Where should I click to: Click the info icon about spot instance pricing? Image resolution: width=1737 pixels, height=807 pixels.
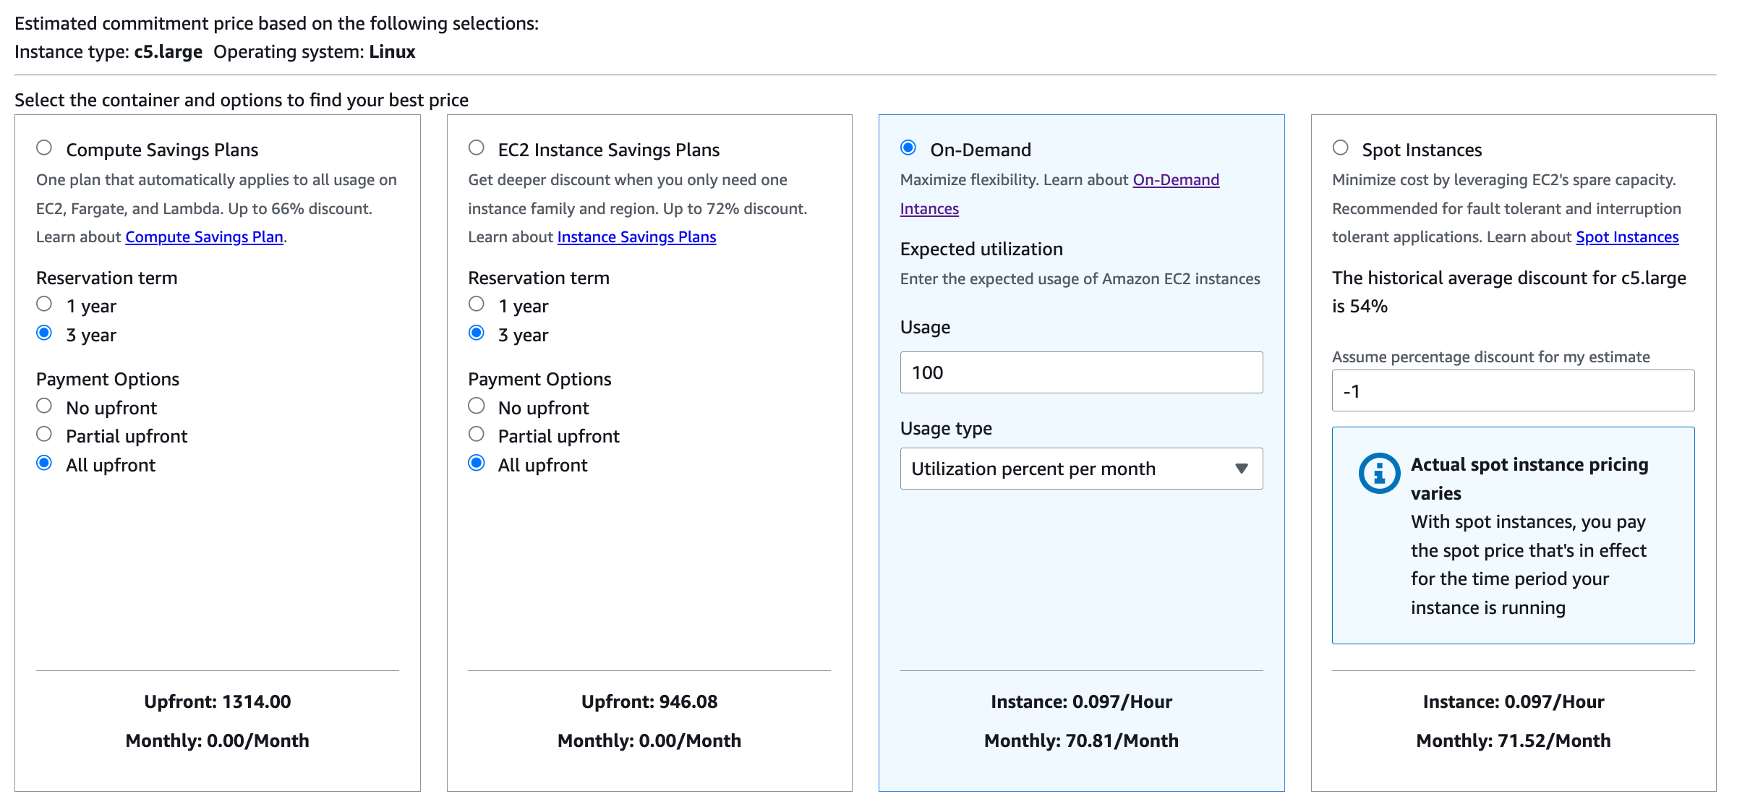(1378, 475)
